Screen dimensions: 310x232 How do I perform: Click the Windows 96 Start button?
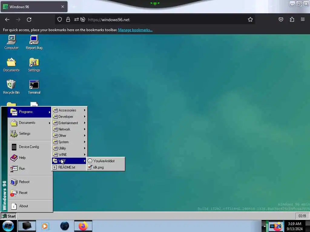pyautogui.click(x=9, y=216)
